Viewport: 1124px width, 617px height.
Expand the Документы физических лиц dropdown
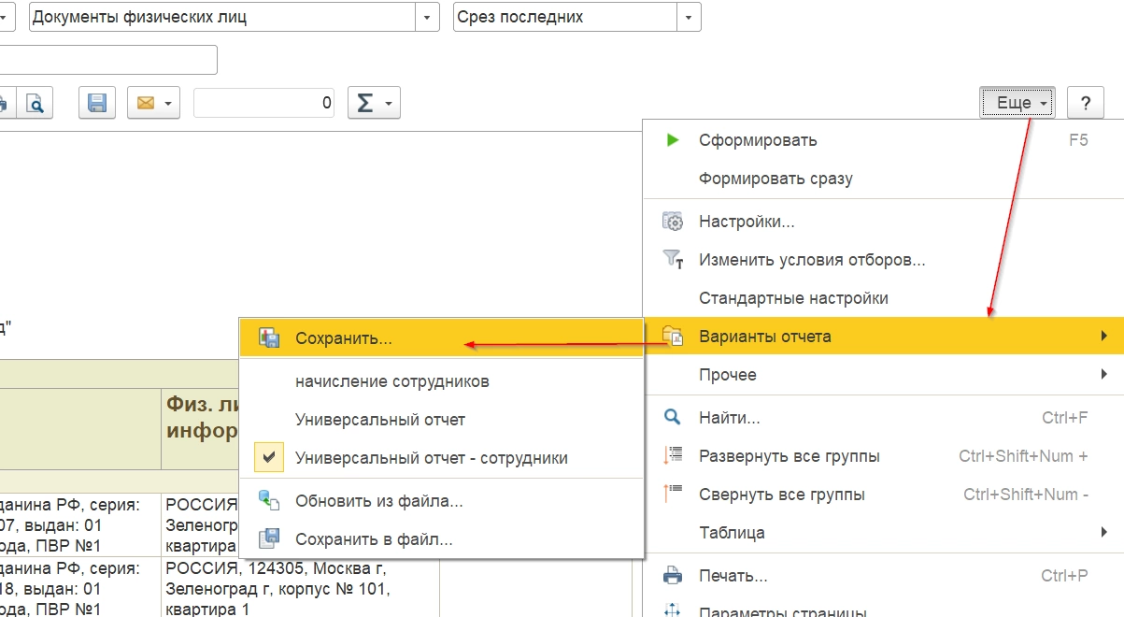427,17
